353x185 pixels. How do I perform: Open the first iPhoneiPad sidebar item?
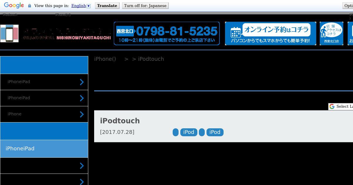pyautogui.click(x=44, y=82)
